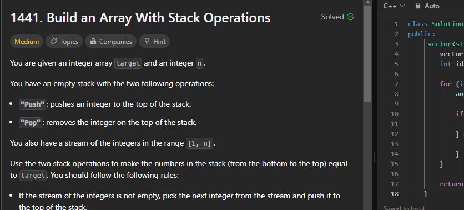Place cursor on line 1 class Solution
The height and width of the screenshot is (210, 464).
(436, 24)
